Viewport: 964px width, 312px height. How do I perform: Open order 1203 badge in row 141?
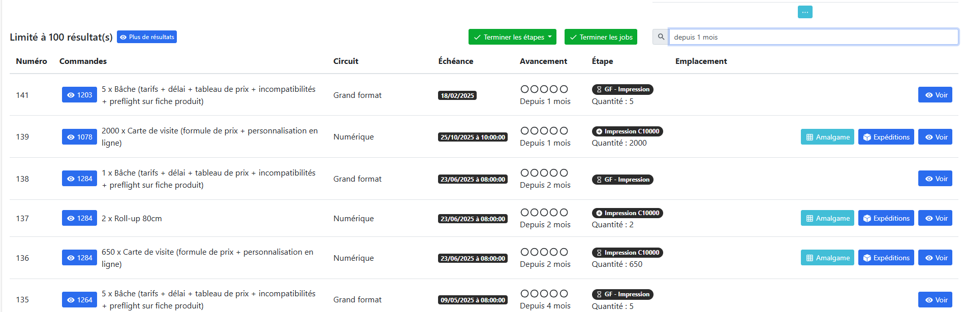(x=79, y=95)
